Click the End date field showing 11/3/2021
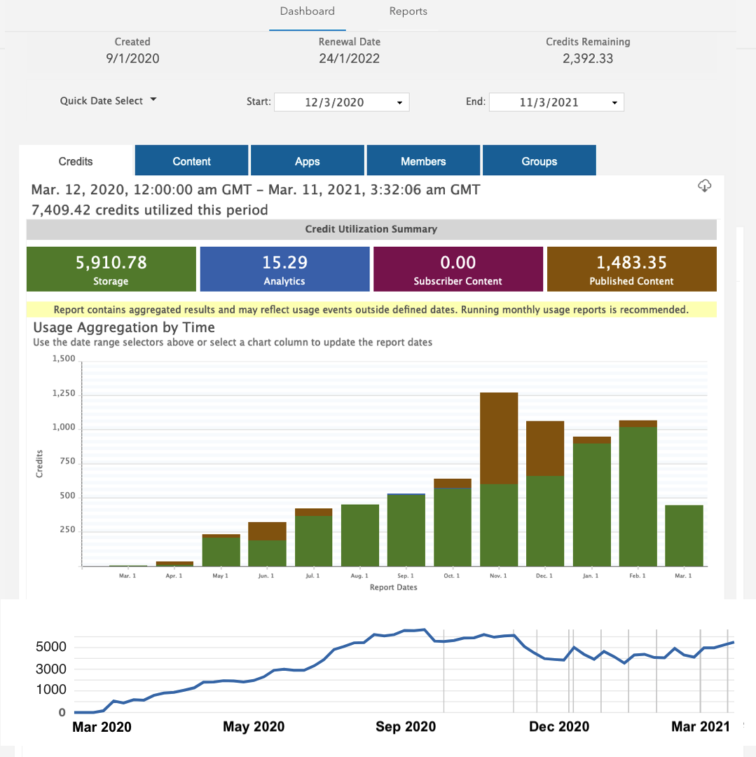The width and height of the screenshot is (756, 757). pyautogui.click(x=550, y=102)
